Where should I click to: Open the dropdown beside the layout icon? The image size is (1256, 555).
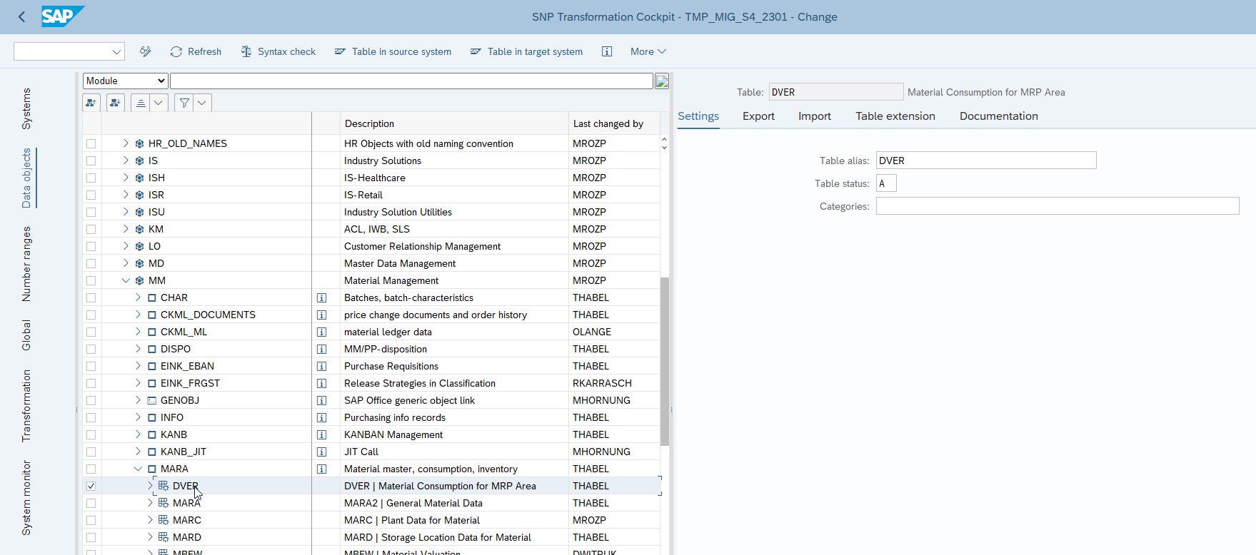pos(159,103)
